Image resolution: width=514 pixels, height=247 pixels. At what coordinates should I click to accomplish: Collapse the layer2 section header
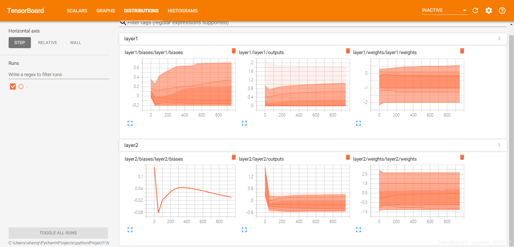pyautogui.click(x=313, y=145)
